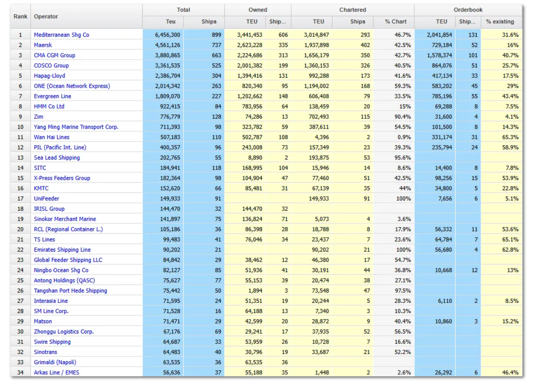Image resolution: width=535 pixels, height=383 pixels.
Task: Click the % existing column header
Action: pos(500,21)
